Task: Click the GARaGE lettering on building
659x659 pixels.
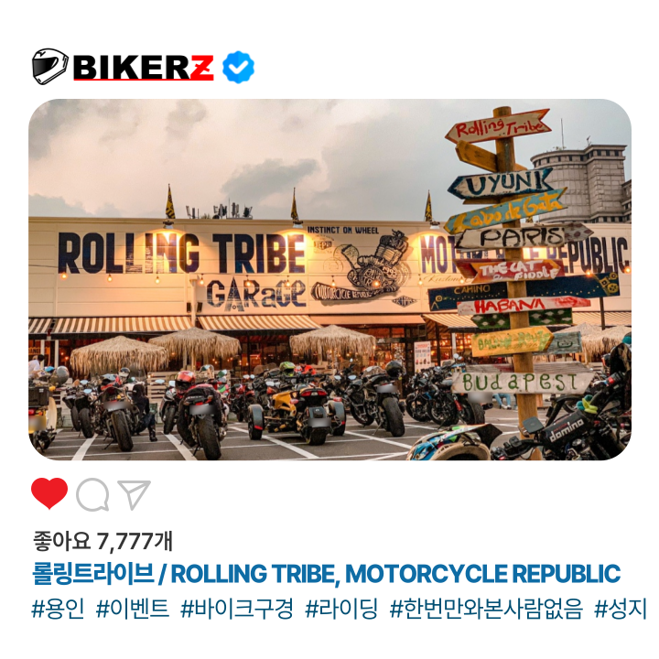Action: (256, 294)
